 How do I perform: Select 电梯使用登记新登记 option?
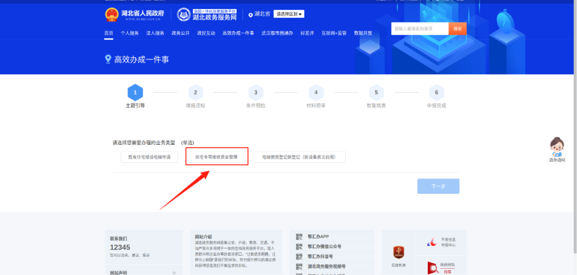click(x=300, y=157)
